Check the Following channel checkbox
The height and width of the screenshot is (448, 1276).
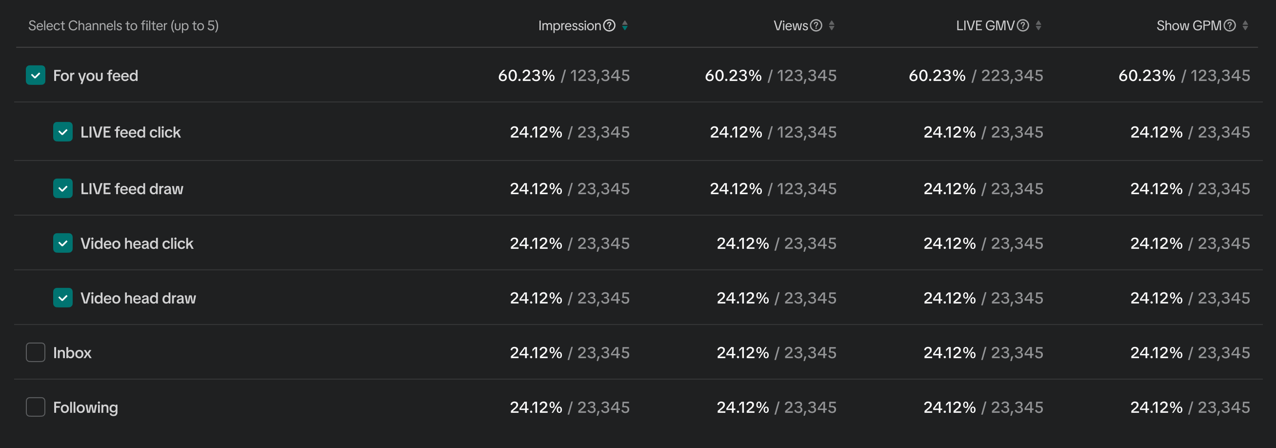[36, 407]
